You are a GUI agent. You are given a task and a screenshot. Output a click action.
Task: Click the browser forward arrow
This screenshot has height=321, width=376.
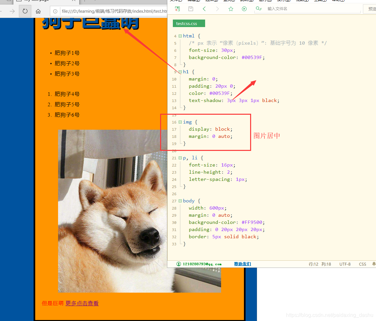point(12,11)
